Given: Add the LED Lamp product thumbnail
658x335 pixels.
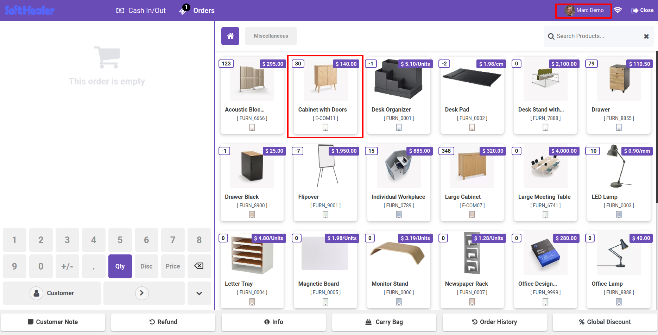Looking at the screenshot, I should (619, 166).
